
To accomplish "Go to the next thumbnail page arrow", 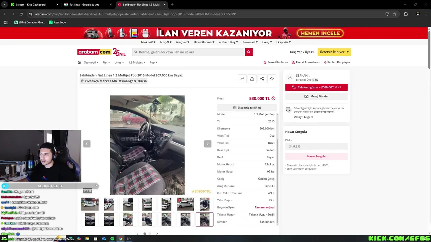I will click(x=157, y=234).
